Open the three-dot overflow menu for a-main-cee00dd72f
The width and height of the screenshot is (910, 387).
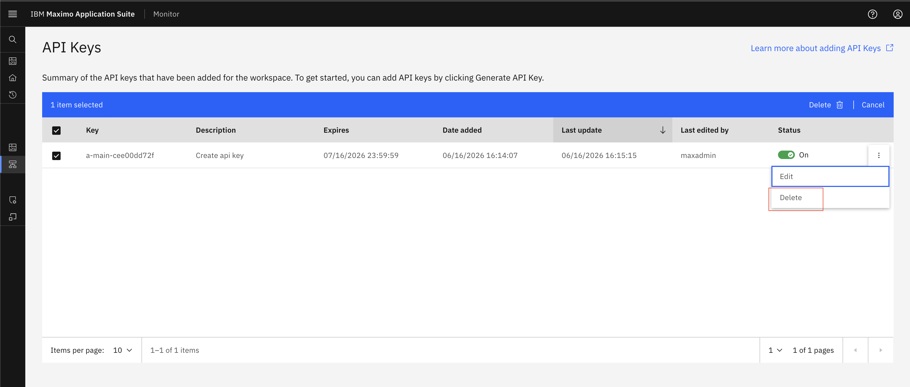879,155
